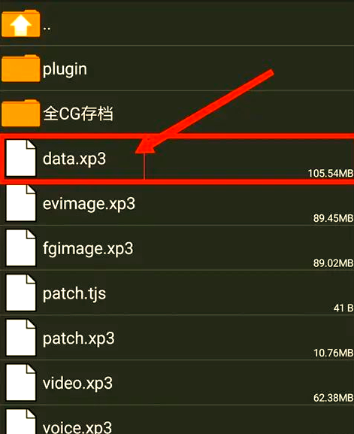Select the video.xp3 filename
Image resolution: width=354 pixels, height=434 pixels.
coord(77,384)
